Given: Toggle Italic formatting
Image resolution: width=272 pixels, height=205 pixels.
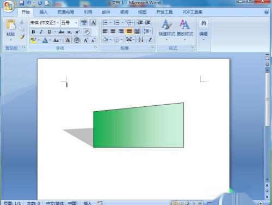Looking at the screenshot, I should (41, 32).
